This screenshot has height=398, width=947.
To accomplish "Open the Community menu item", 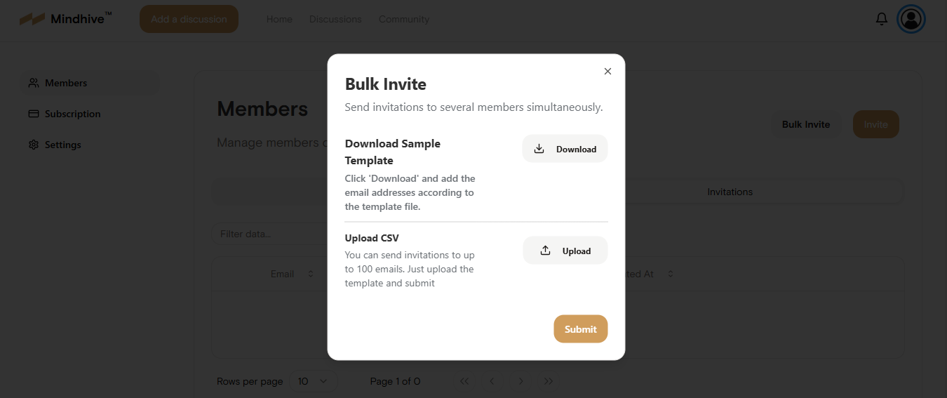I will tap(404, 19).
